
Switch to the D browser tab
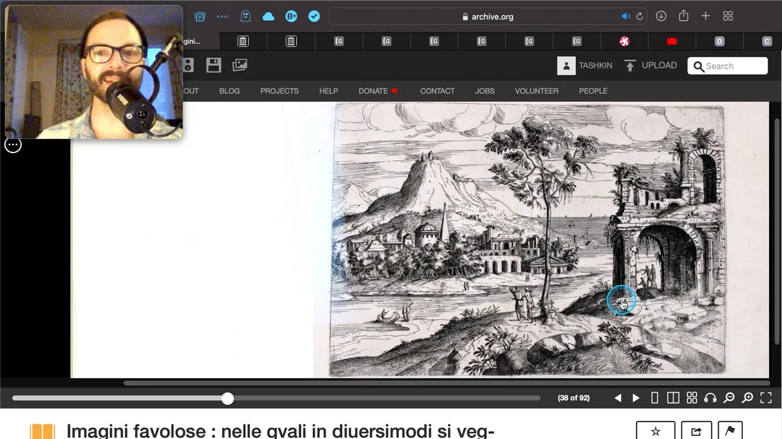719,41
